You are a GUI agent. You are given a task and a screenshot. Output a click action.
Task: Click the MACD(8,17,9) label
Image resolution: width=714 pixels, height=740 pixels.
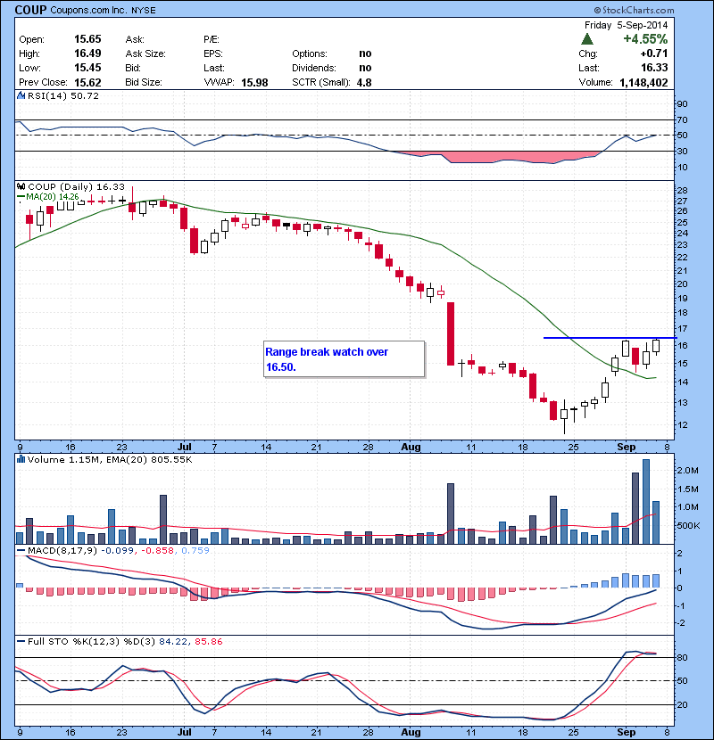point(62,550)
